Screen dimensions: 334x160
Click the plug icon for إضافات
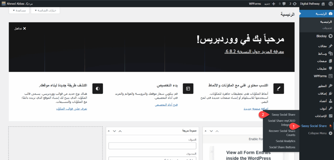point(330,93)
